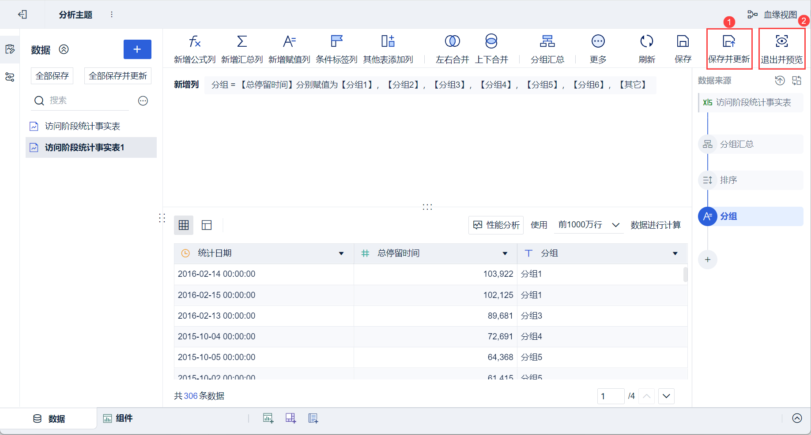Click the 分组 assignment formula description
Image resolution: width=811 pixels, height=435 pixels.
(430, 85)
